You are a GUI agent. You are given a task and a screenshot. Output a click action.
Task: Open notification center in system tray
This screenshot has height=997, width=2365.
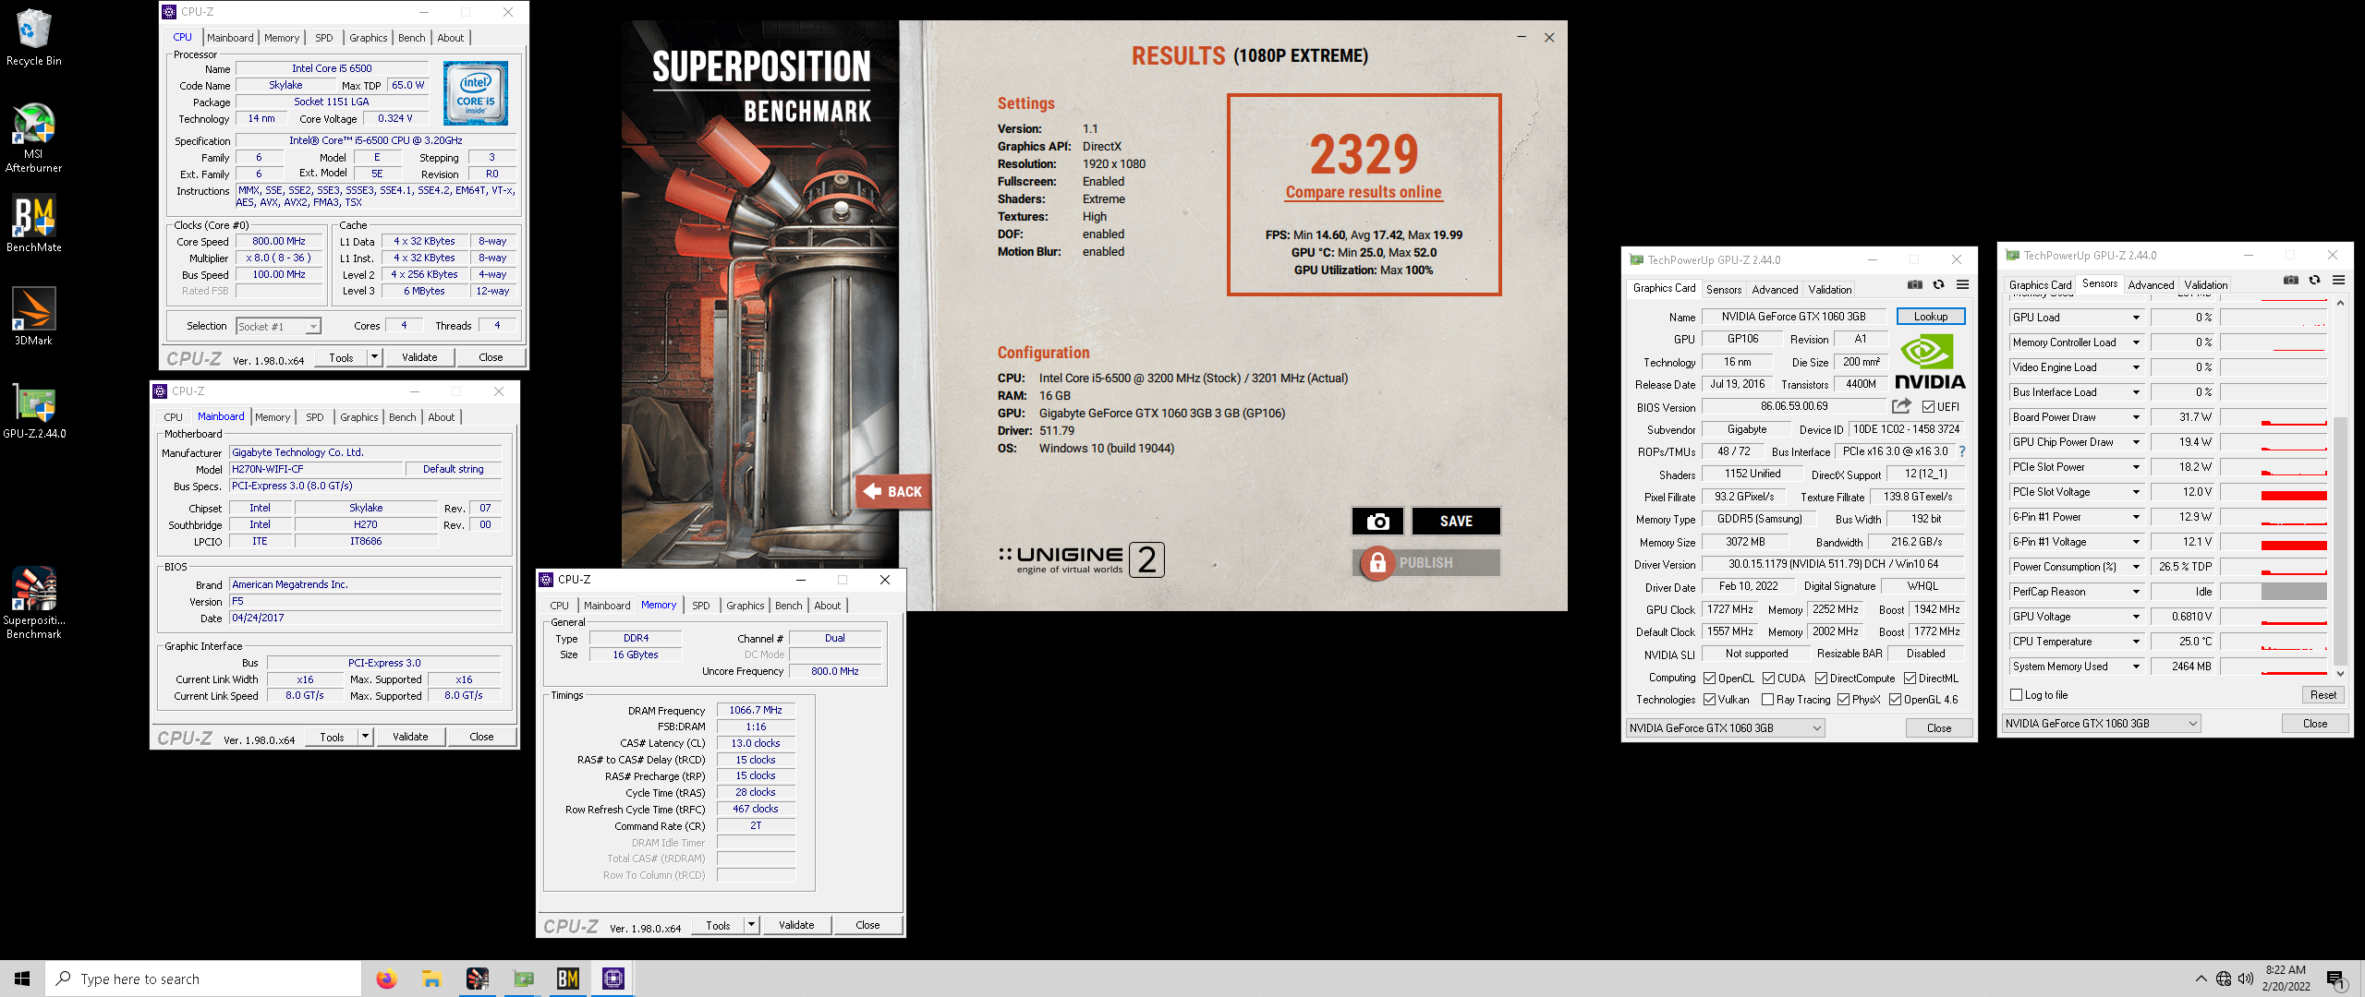[2335, 979]
